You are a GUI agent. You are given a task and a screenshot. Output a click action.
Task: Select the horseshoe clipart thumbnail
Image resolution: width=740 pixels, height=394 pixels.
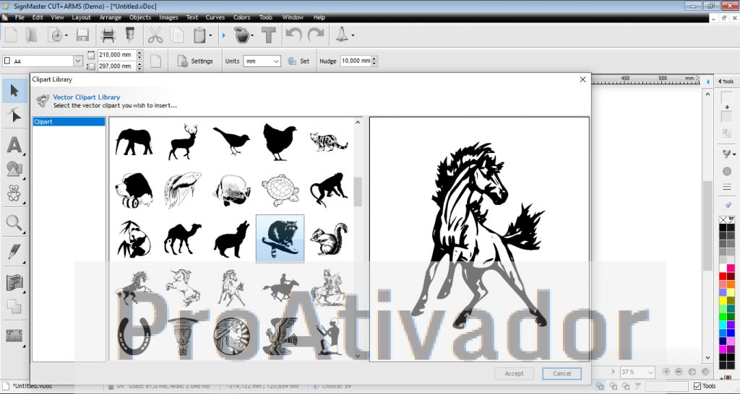coord(134,336)
